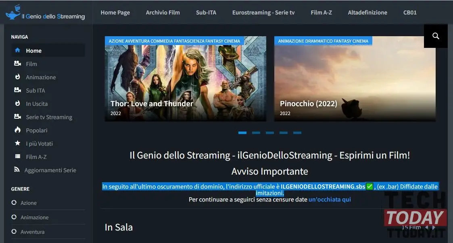Select the fifth carousel indicator
This screenshot has width=453, height=243.
point(297,133)
